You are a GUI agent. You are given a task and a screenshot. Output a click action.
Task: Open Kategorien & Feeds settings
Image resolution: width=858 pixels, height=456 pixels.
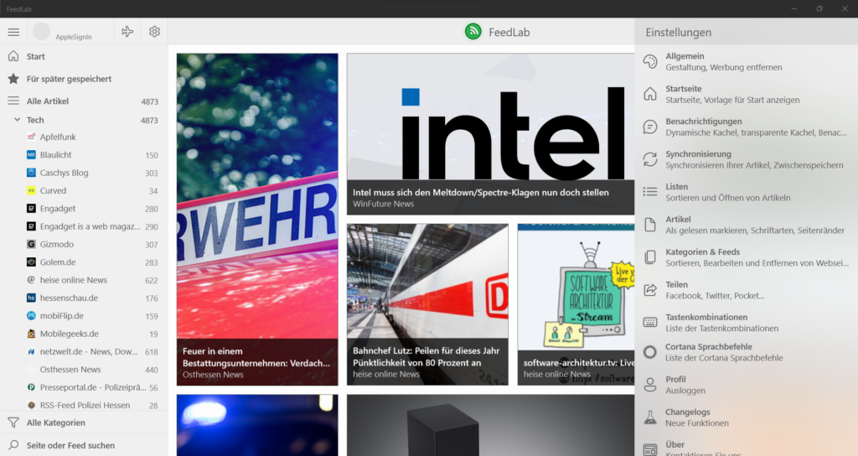(x=747, y=257)
